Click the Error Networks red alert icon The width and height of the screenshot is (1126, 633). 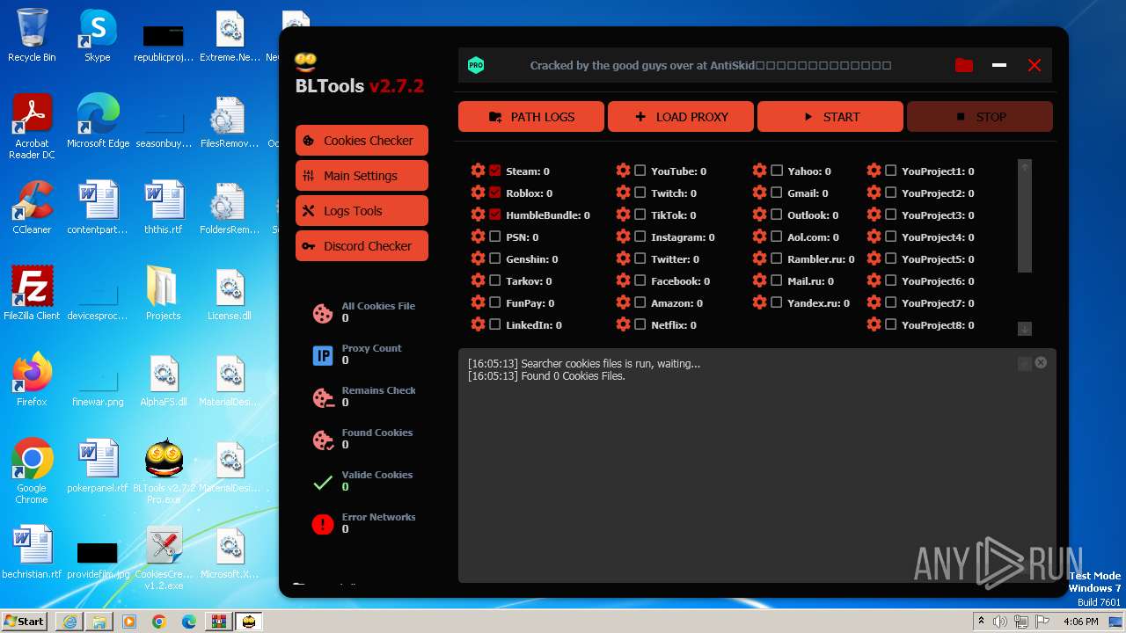coord(323,524)
